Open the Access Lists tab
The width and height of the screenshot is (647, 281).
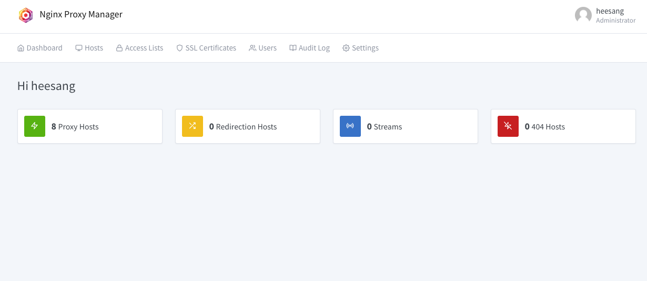139,48
